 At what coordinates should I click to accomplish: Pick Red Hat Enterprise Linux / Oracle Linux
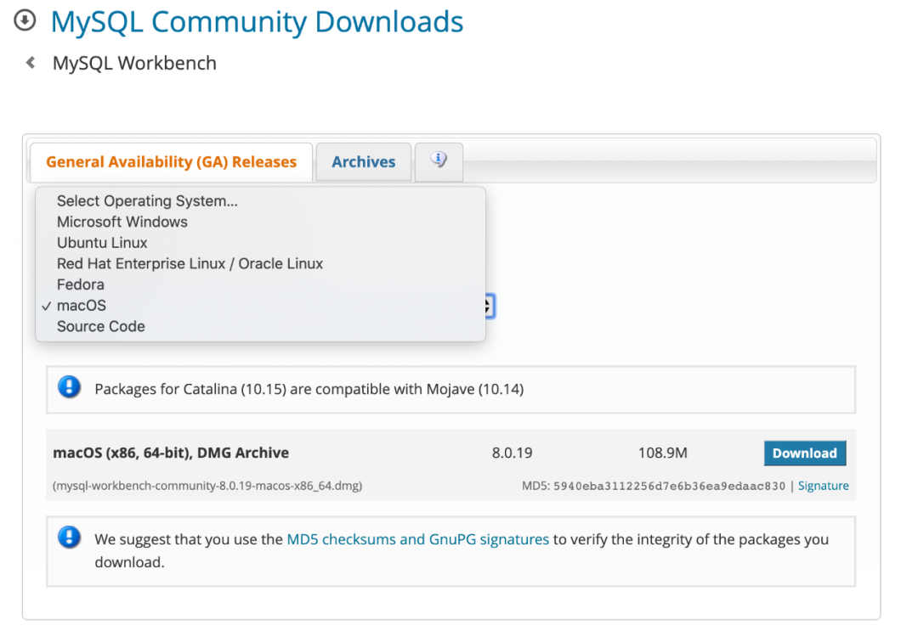tap(190, 263)
